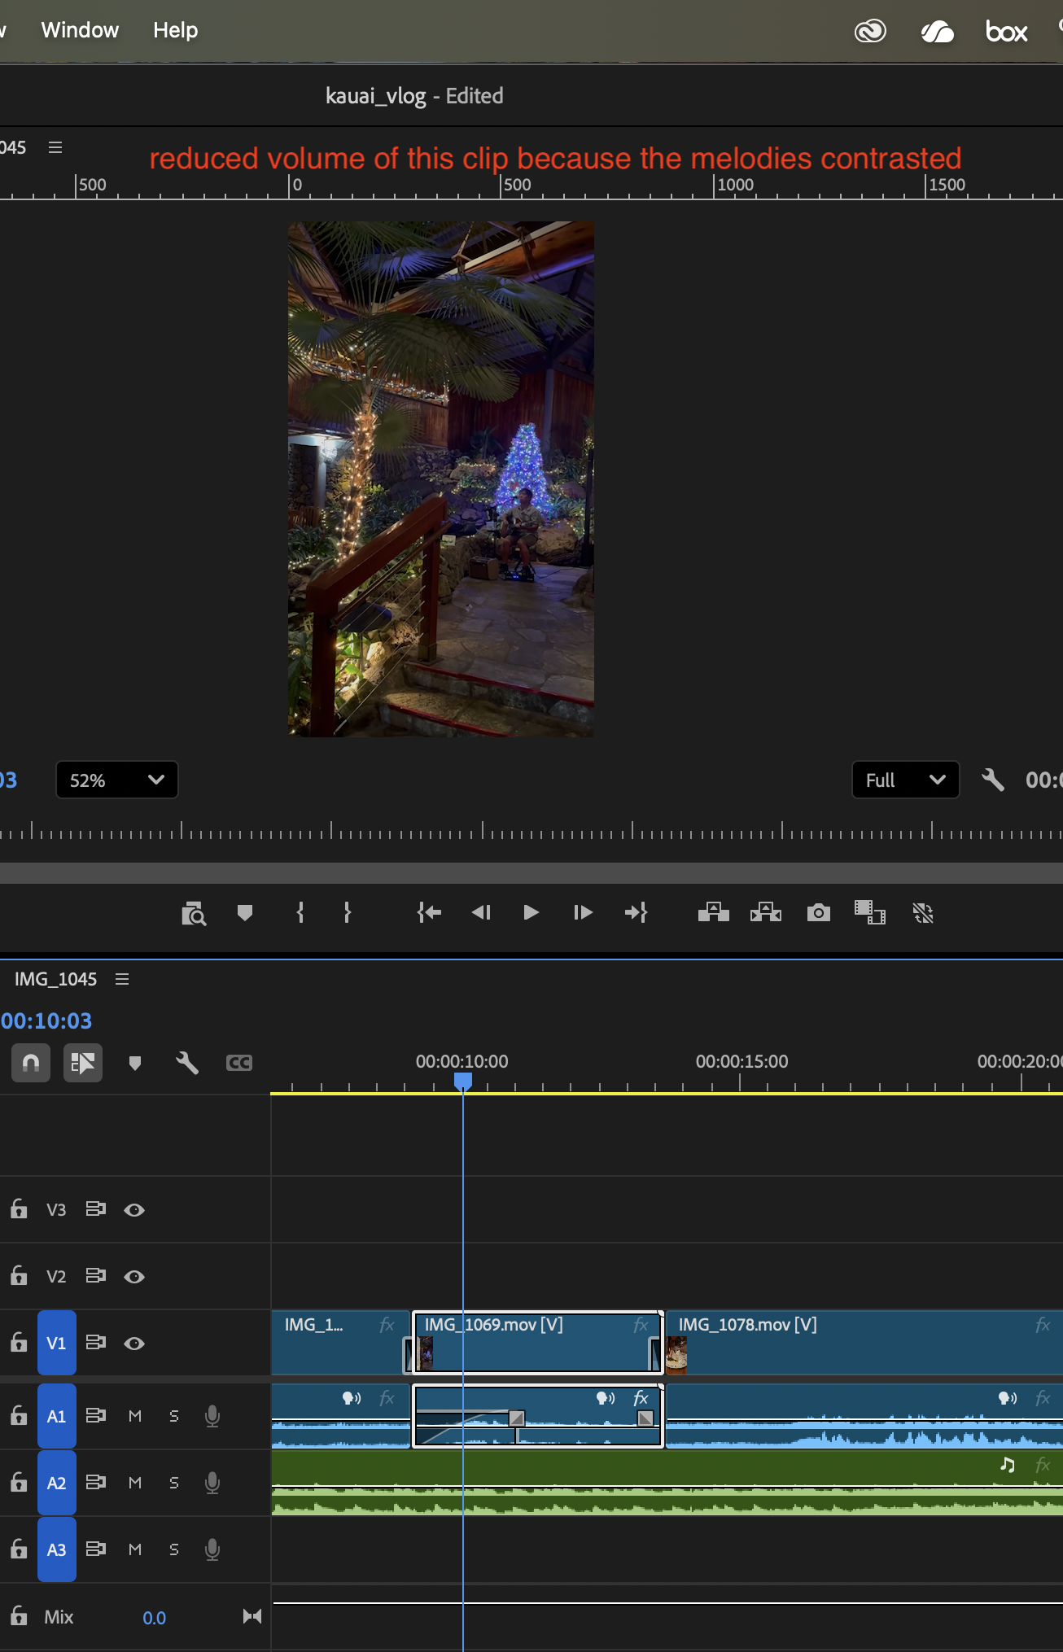Step forward one frame
This screenshot has width=1063, height=1652.
click(583, 913)
